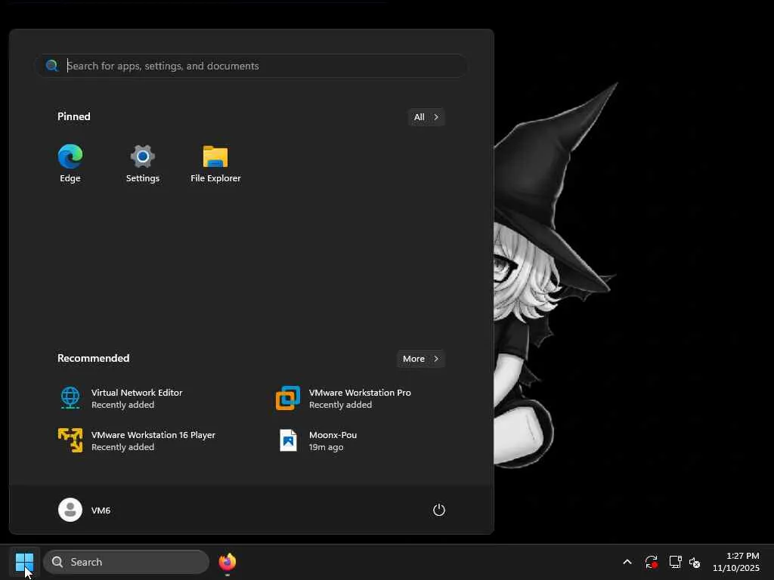Screen dimensions: 774x580
Task: Open the clock and date panel
Action: tap(736, 562)
